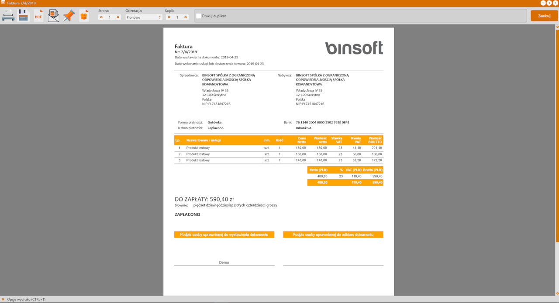Decrease the Kopii number of copies
This screenshot has height=303, width=559.
[169, 17]
